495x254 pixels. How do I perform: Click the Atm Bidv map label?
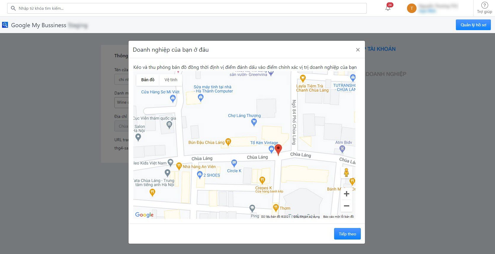tap(344, 143)
